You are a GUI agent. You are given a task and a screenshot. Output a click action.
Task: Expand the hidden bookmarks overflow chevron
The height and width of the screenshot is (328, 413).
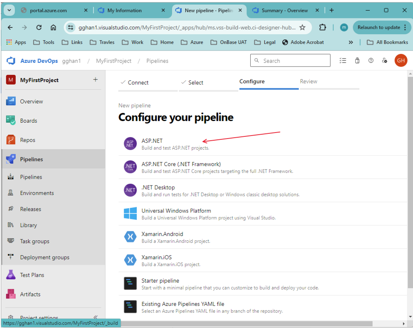tap(351, 42)
